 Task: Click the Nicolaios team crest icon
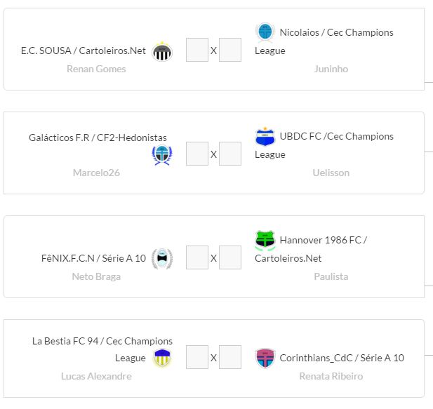point(265,32)
